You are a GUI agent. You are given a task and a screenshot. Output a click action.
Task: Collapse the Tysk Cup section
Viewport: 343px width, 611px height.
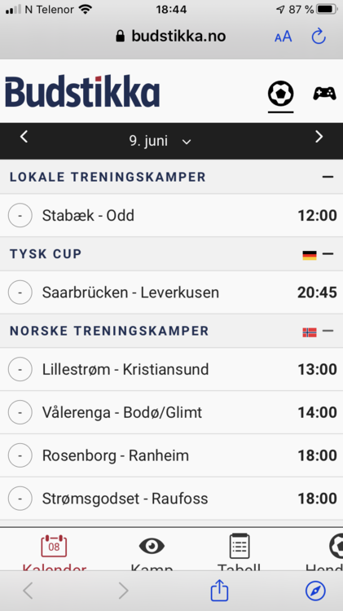328,254
